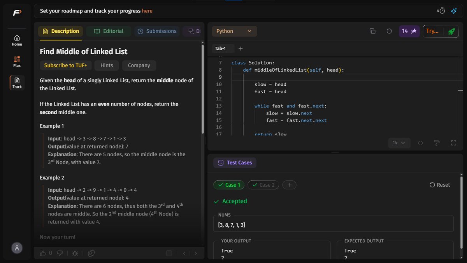Image resolution: width=467 pixels, height=263 pixels.
Task: Switch to the Description tab
Action: click(x=61, y=31)
